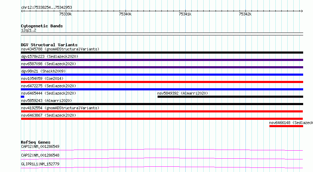This screenshot has width=313, height=172.
Task: Open the RefSeq Genes track heading
Action: 36,142
